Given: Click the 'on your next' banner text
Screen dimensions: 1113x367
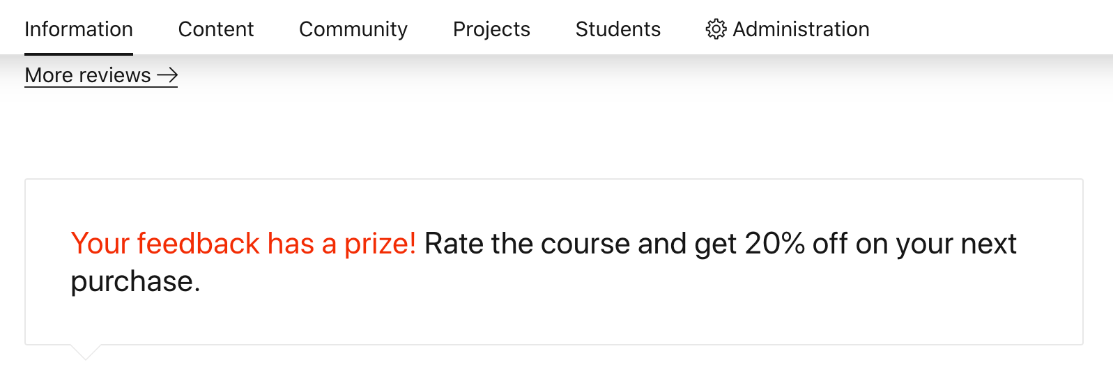Looking at the screenshot, I should (936, 244).
